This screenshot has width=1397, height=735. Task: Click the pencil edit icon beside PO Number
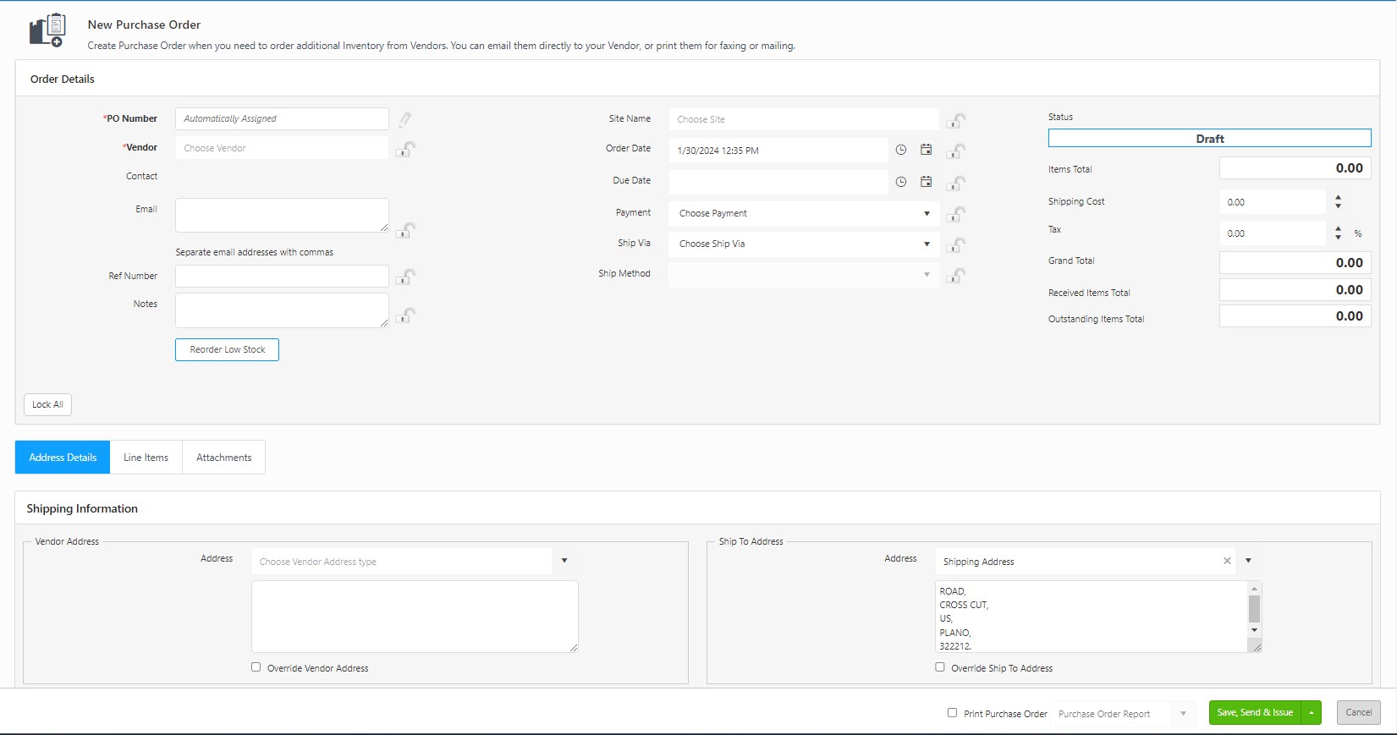[405, 119]
